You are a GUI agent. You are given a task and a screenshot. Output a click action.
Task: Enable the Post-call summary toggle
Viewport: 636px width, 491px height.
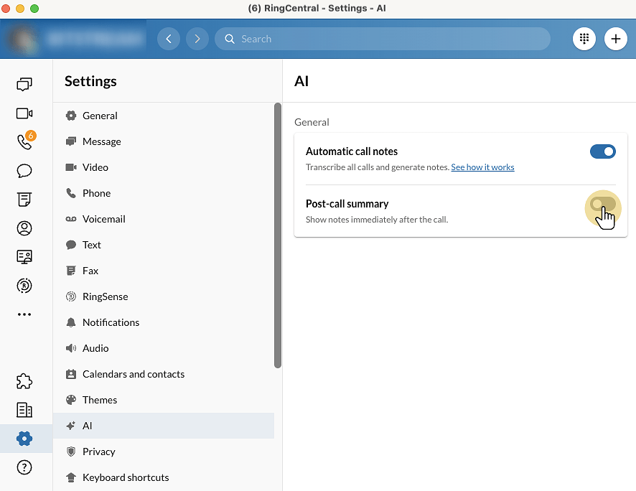tap(602, 205)
